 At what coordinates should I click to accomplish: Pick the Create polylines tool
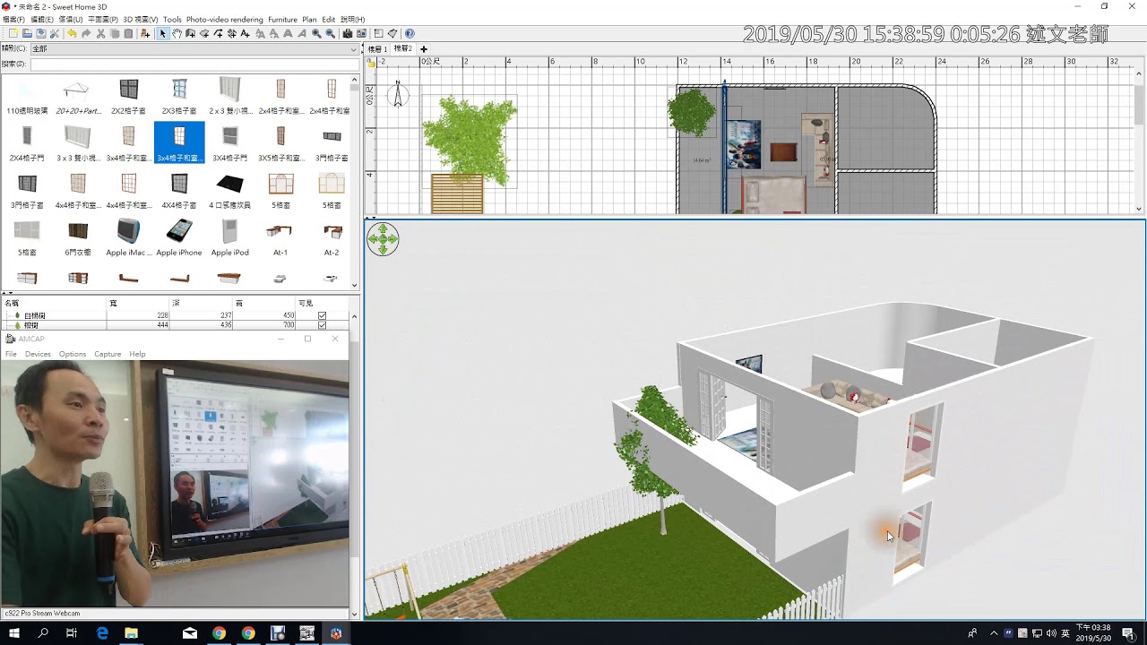tap(218, 33)
